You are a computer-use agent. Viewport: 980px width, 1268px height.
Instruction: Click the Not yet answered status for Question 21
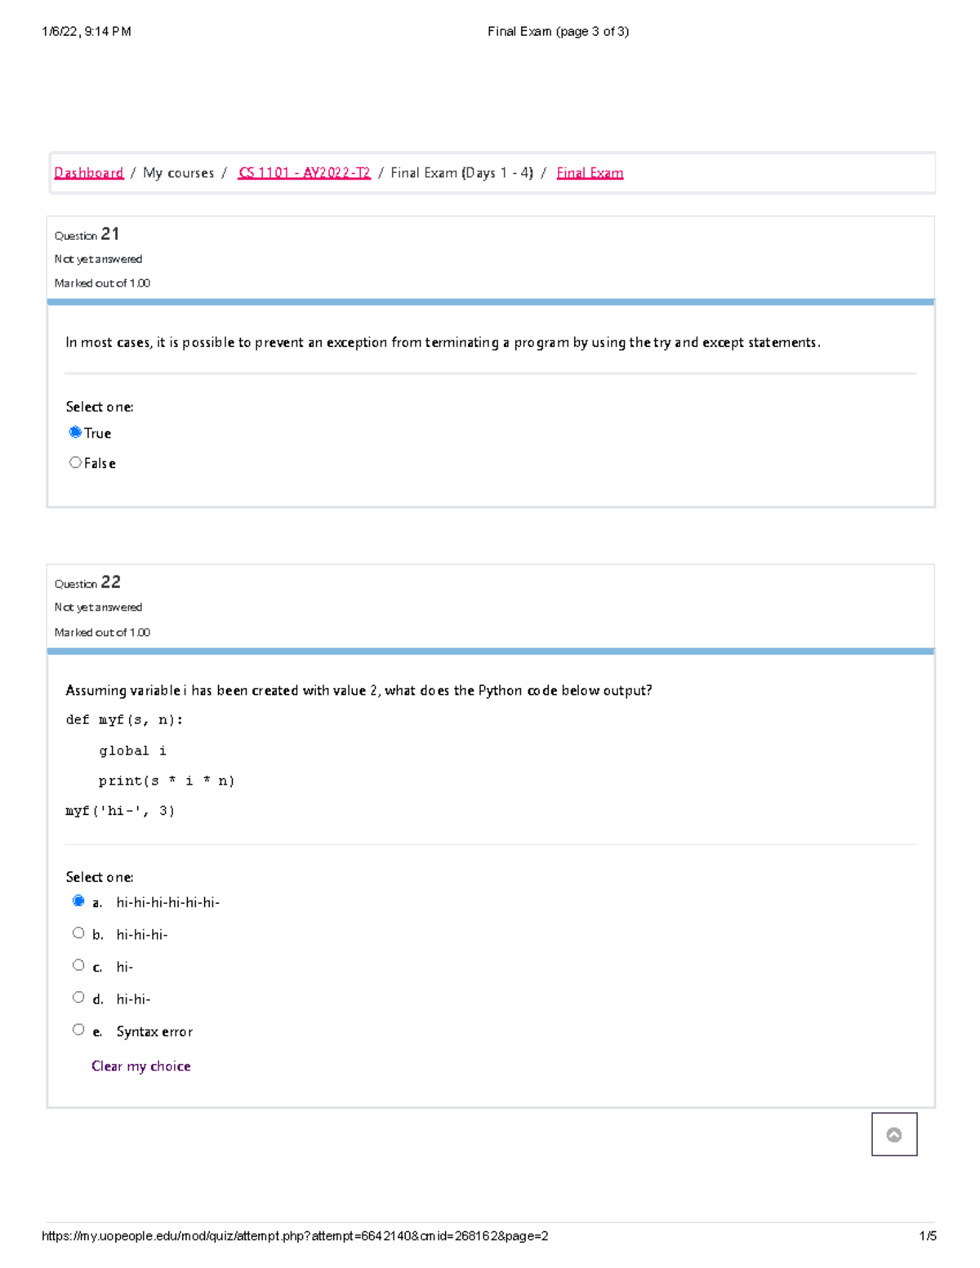point(98,259)
